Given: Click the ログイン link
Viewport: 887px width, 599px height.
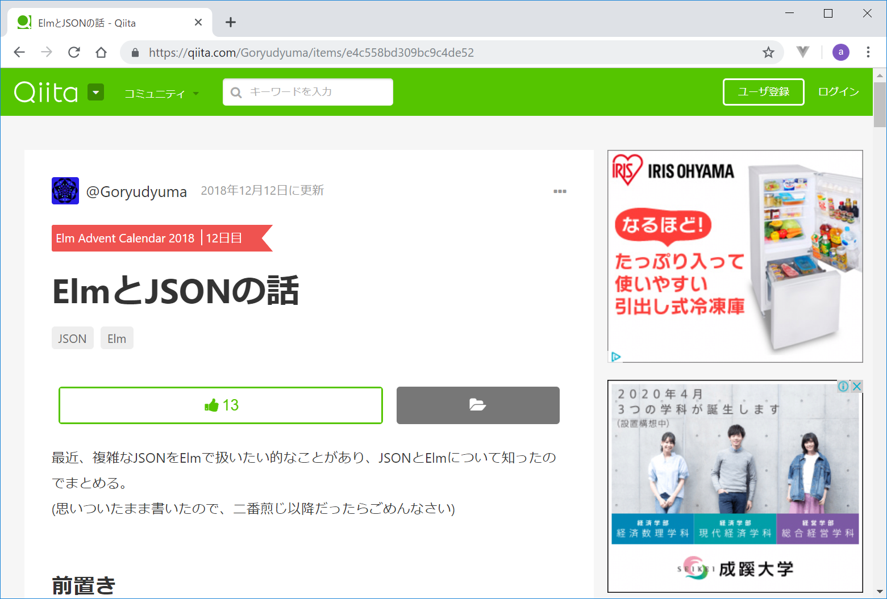Looking at the screenshot, I should click(x=838, y=92).
